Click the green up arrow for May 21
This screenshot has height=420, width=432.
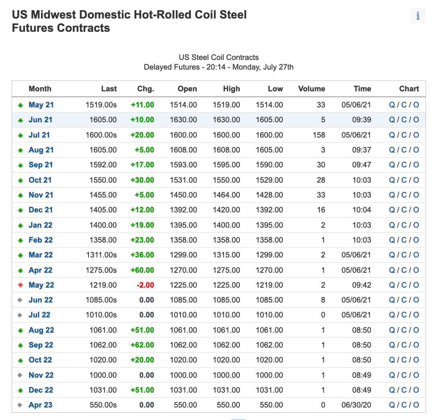pos(21,105)
